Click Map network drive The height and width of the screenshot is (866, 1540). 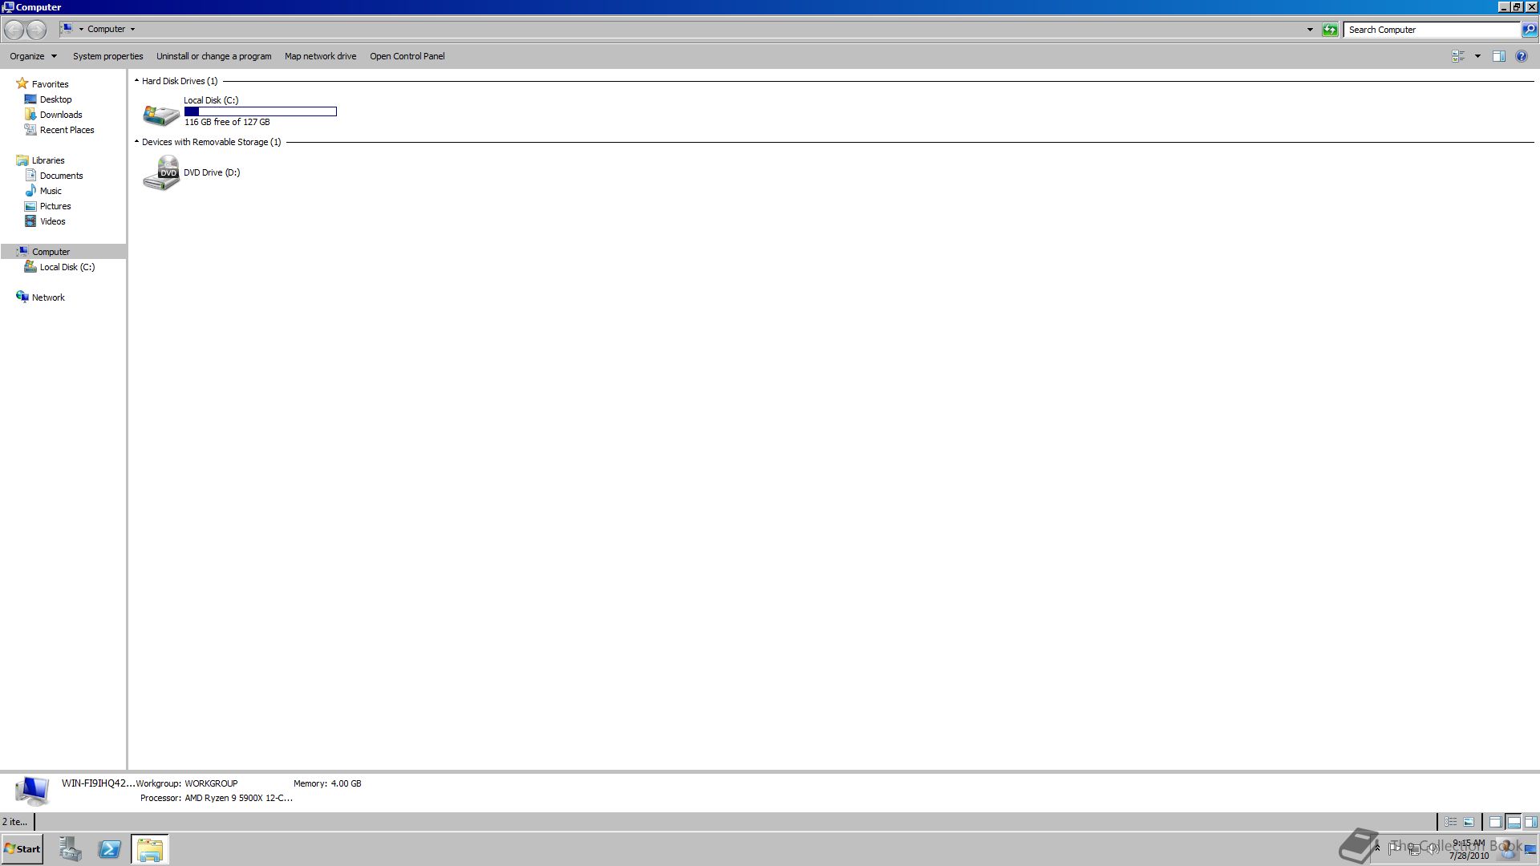pyautogui.click(x=320, y=56)
